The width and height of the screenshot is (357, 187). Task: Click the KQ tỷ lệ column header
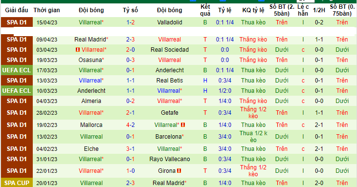click(x=253, y=10)
